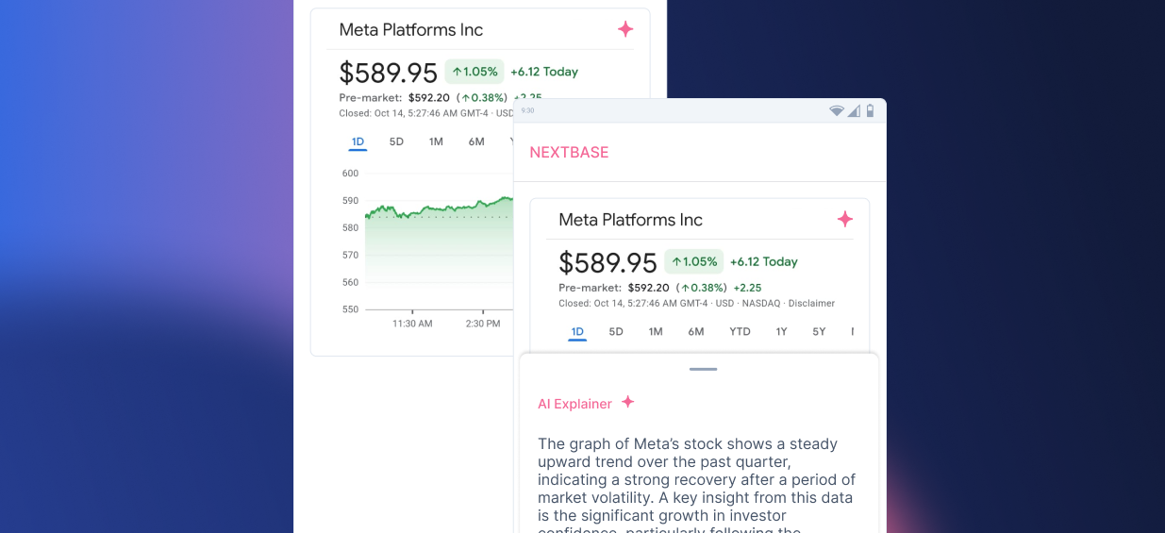Click the Wi-Fi status icon in phone status bar
Screen dimensions: 1165x533
[837, 111]
